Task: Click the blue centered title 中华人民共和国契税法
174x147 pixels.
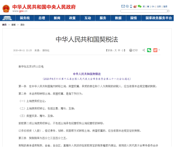Action: click(x=87, y=74)
